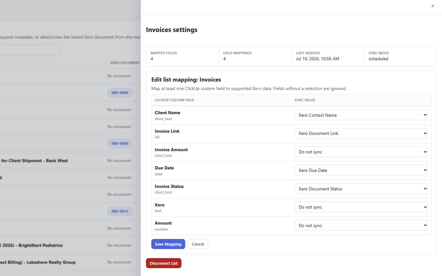This screenshot has height=276, width=442.
Task: Click the BrightStart Pediatrics row title
Action: click(x=31, y=245)
